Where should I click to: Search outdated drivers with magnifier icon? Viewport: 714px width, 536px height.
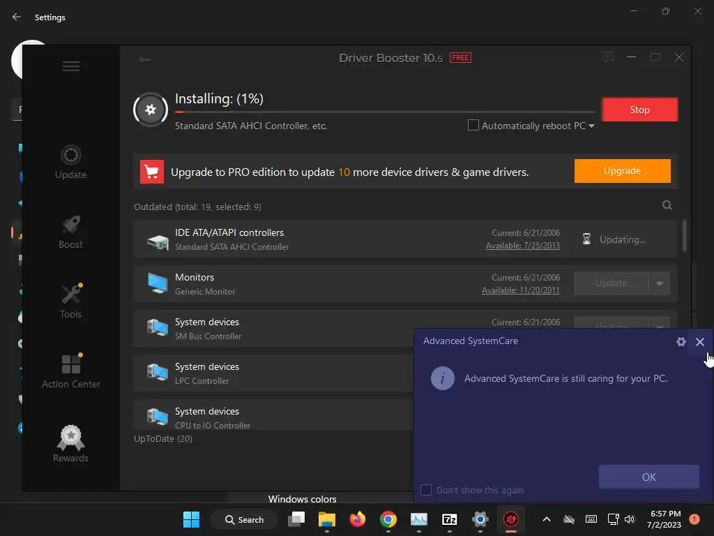click(667, 205)
